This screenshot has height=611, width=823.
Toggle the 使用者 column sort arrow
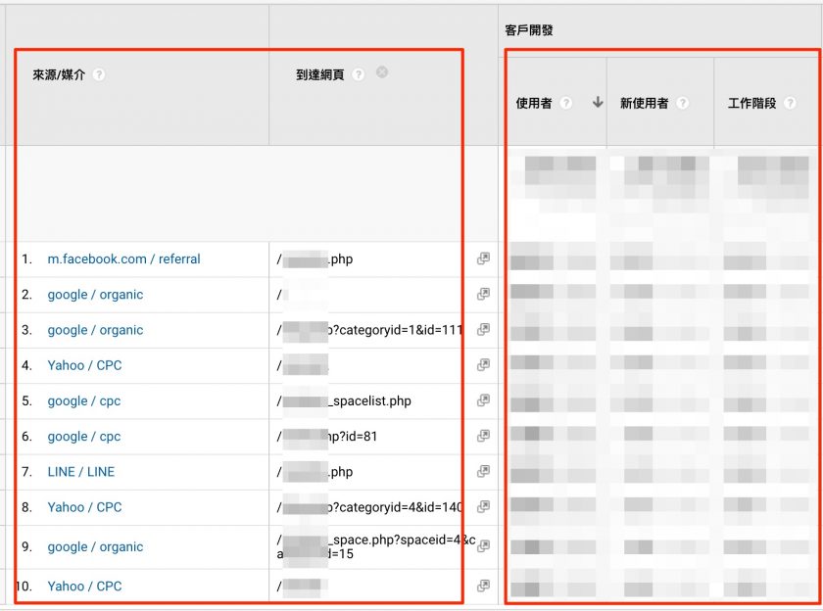tap(597, 102)
